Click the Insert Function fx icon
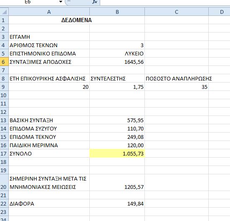Viewport: 230px width, 221px height. pos(95,2)
